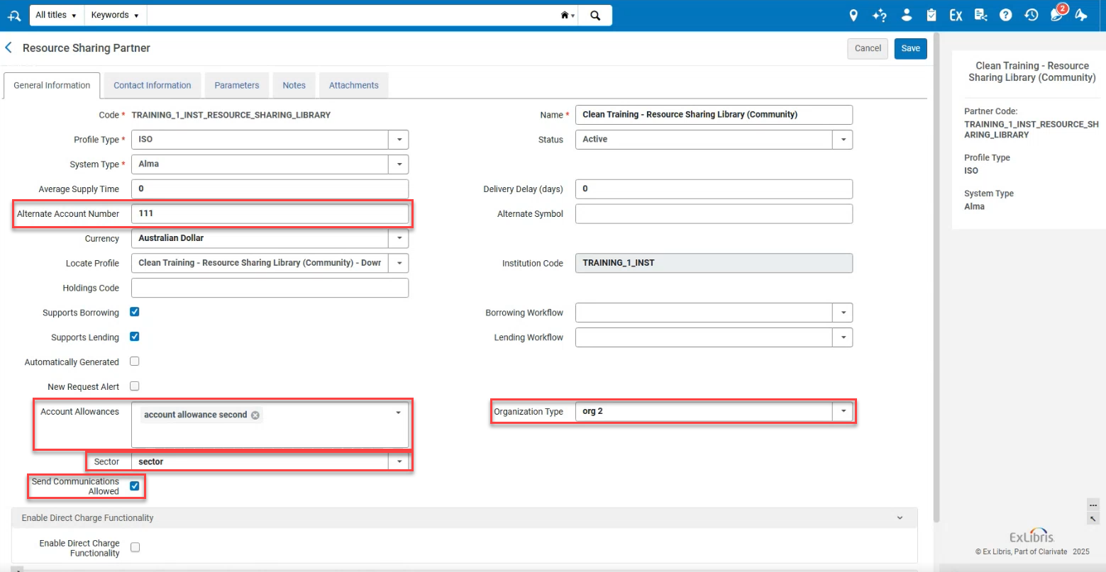1106x572 pixels.
Task: Open recent history clock icon
Action: 1031,15
